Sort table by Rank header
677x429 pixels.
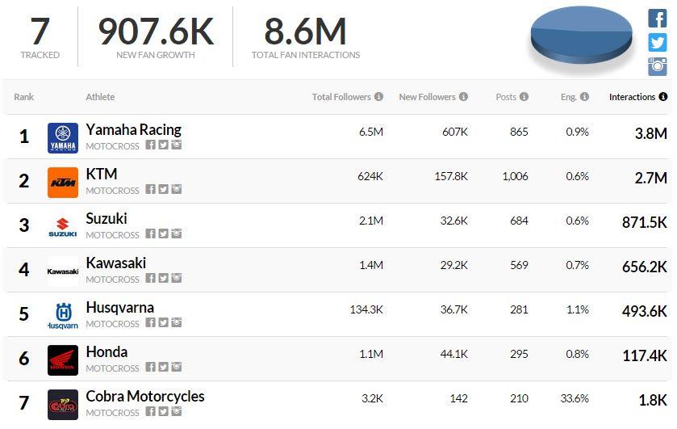coord(24,97)
